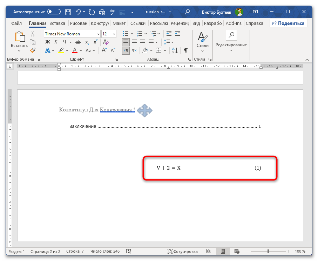This screenshot has width=318, height=261.
Task: Undo the last action
Action: pyautogui.click(x=78, y=12)
